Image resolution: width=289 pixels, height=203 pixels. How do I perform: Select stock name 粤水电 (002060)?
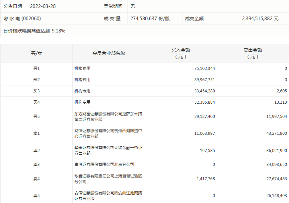(22, 19)
